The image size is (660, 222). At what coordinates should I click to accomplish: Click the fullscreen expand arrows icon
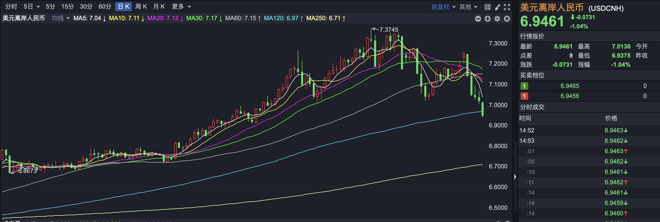coord(507,7)
